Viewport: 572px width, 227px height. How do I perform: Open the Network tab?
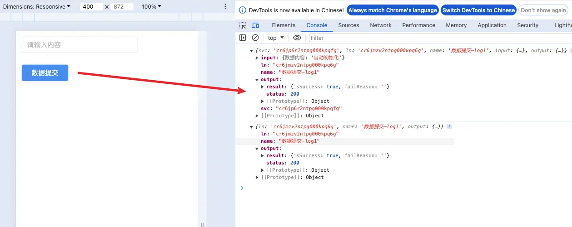[x=381, y=25]
